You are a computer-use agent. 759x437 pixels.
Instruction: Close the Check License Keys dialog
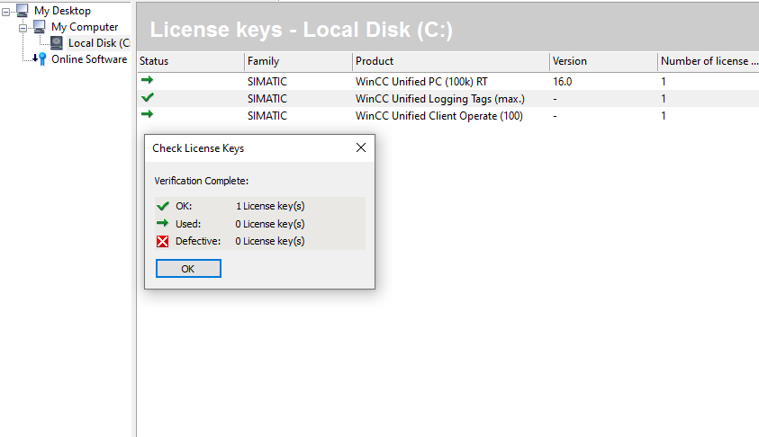point(360,147)
